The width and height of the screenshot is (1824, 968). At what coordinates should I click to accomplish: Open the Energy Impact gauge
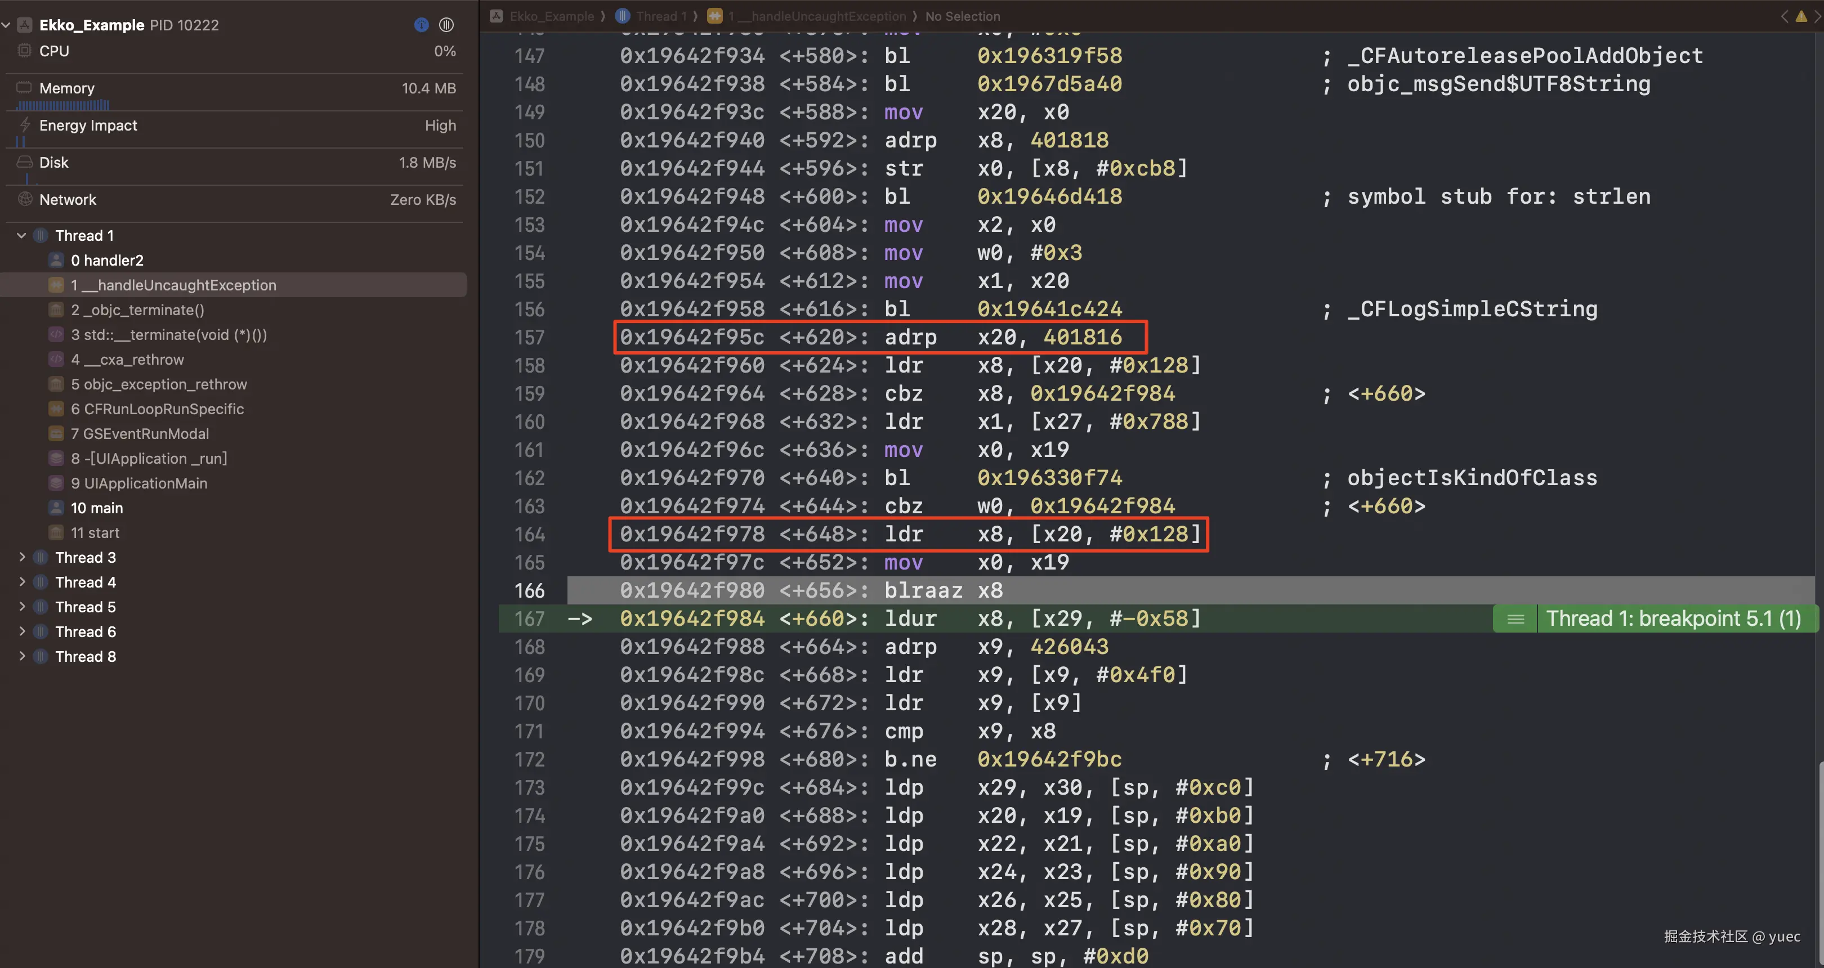[234, 126]
